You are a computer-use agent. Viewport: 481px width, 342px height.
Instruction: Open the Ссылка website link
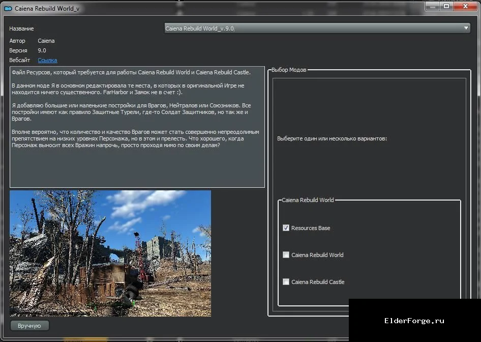47,60
